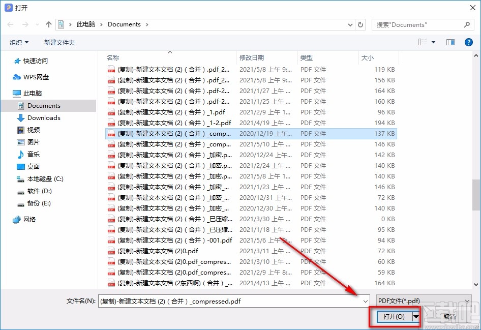Select 此电脑 in navigation pane

tap(32, 93)
